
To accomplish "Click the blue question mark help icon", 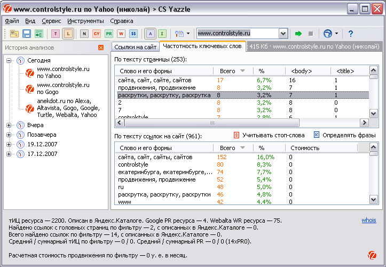I will [x=351, y=34].
